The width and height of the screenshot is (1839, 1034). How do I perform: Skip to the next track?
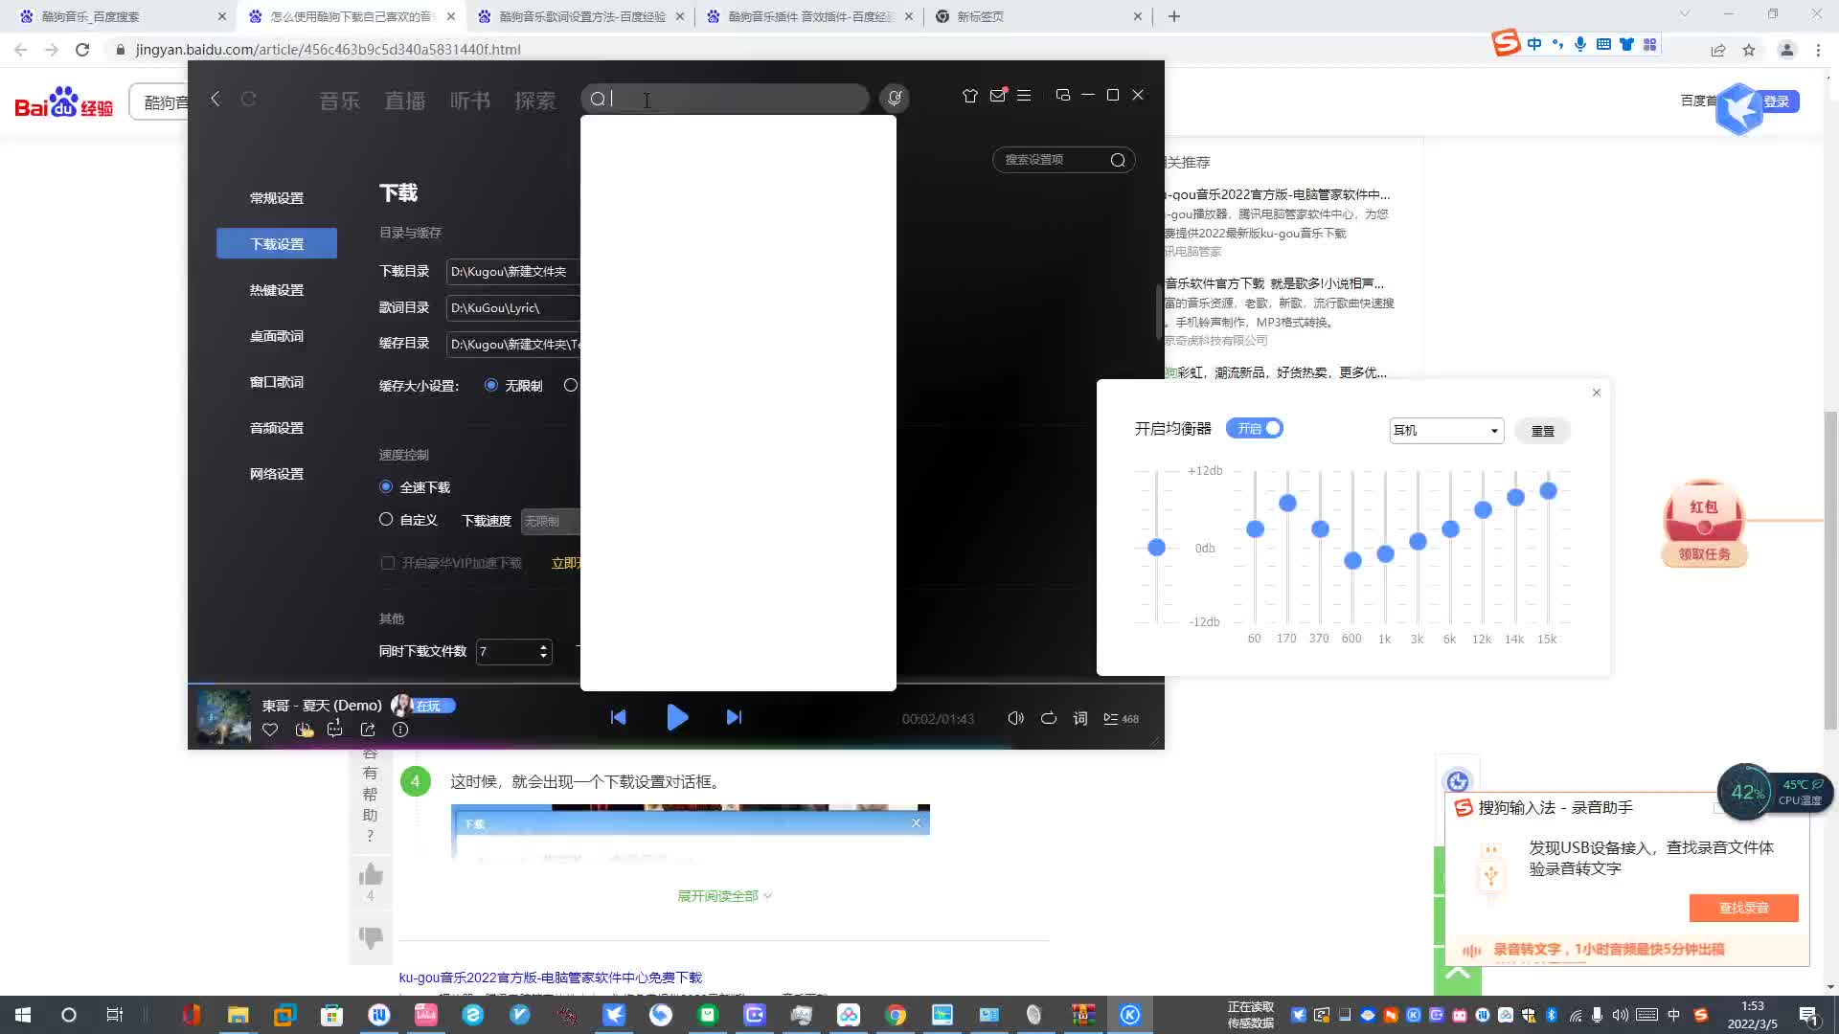[734, 717]
